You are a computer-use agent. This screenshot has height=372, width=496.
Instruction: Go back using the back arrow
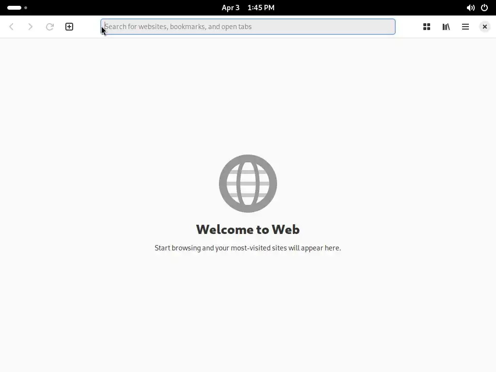click(x=12, y=27)
